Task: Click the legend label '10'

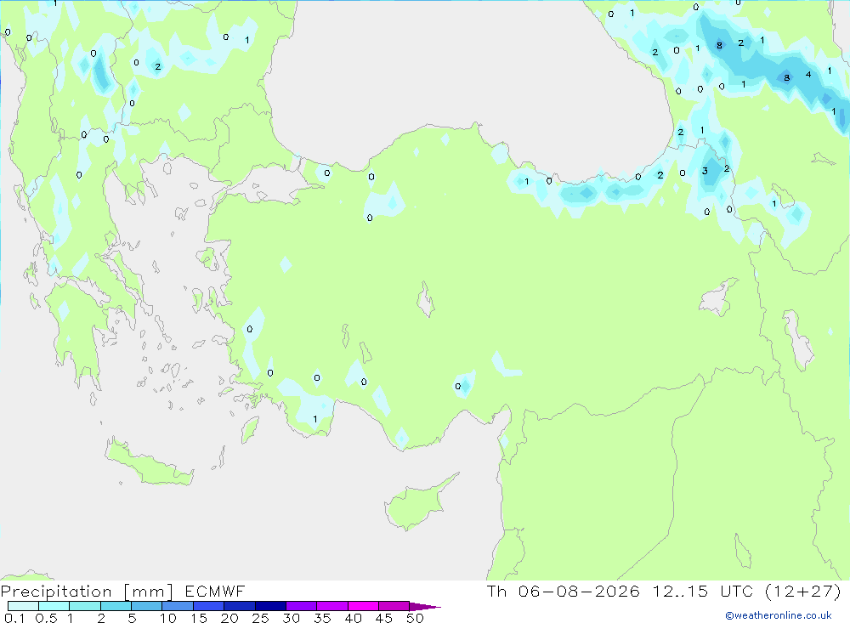Action: pyautogui.click(x=167, y=618)
